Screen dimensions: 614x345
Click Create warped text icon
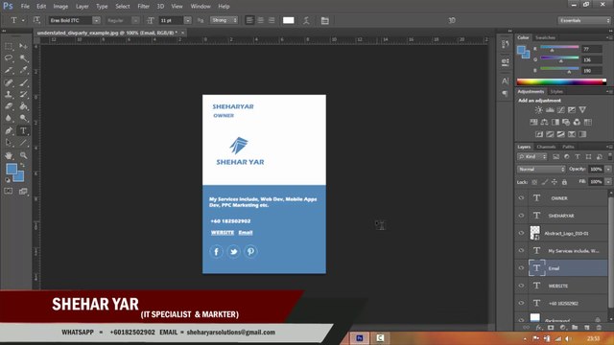point(306,20)
